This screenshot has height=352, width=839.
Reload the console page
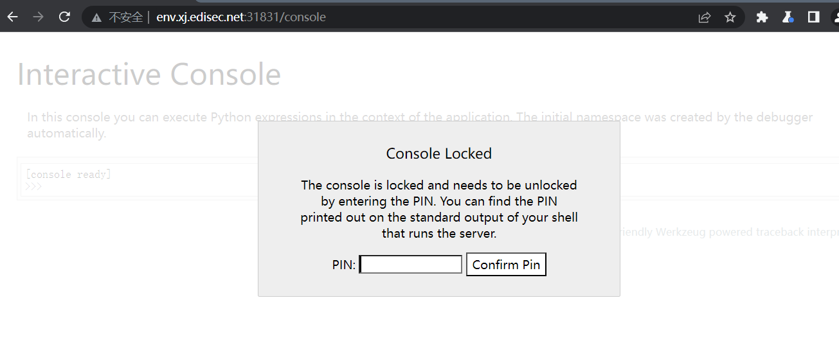[x=64, y=17]
